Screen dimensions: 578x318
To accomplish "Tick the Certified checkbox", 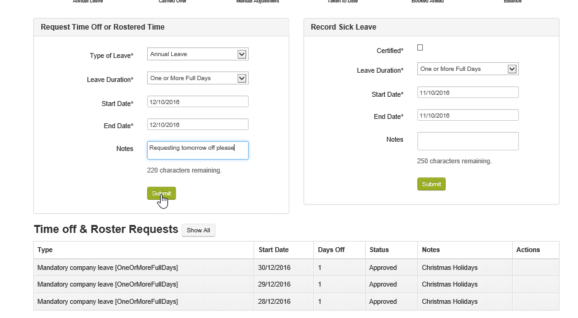I will 420,47.
